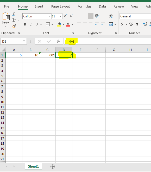Open the Insert ribbon tab
This screenshot has width=151, height=172.
click(39, 6)
